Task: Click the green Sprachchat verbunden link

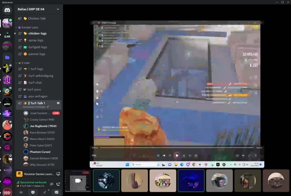Action: tap(33, 182)
